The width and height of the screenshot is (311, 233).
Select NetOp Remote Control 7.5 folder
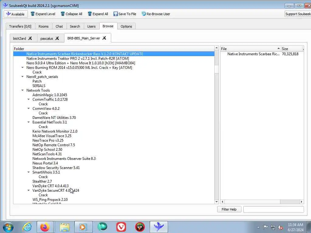(x=54, y=145)
